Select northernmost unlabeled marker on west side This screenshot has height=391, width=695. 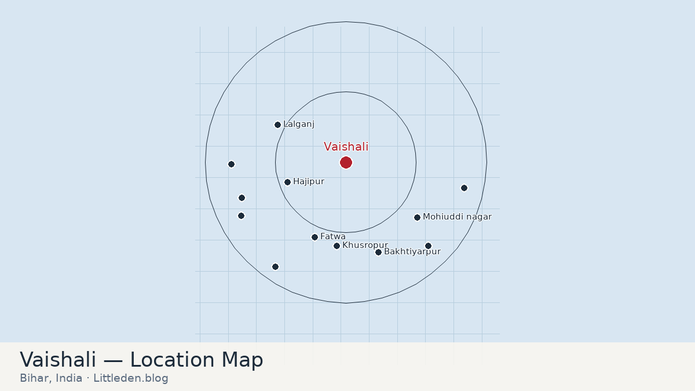[x=231, y=164]
